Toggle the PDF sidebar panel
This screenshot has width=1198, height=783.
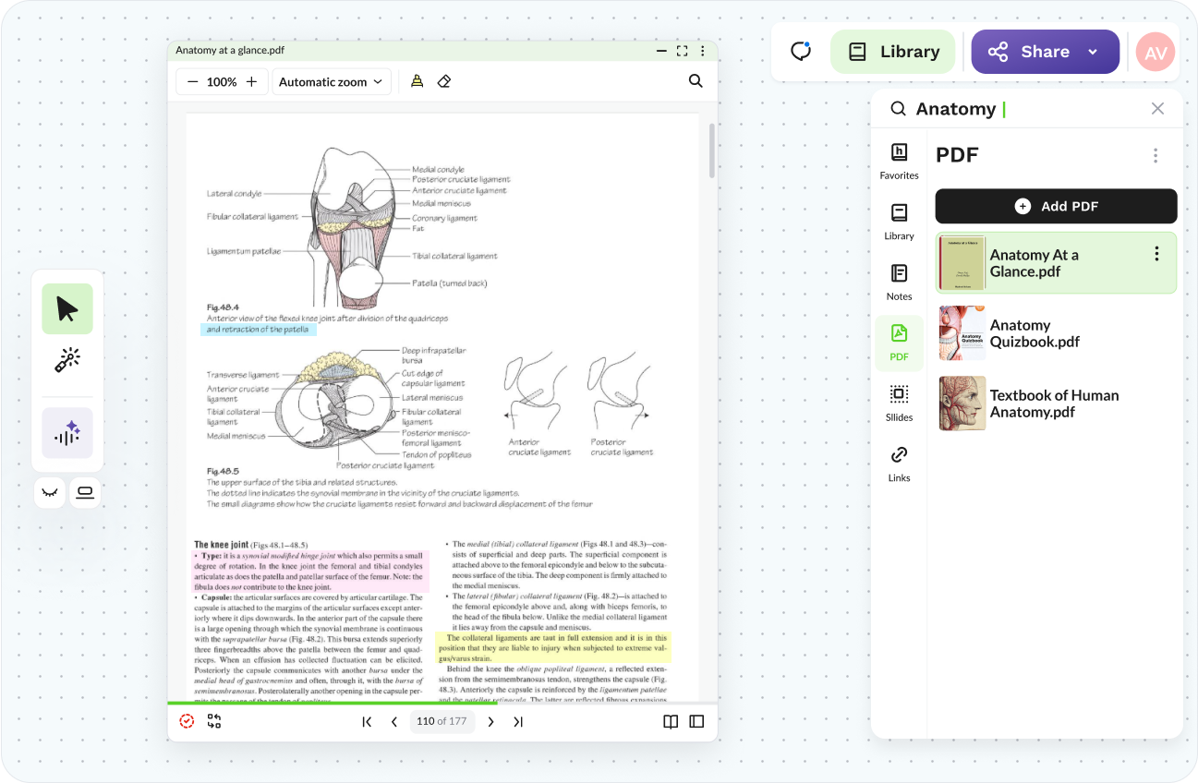pyautogui.click(x=696, y=722)
